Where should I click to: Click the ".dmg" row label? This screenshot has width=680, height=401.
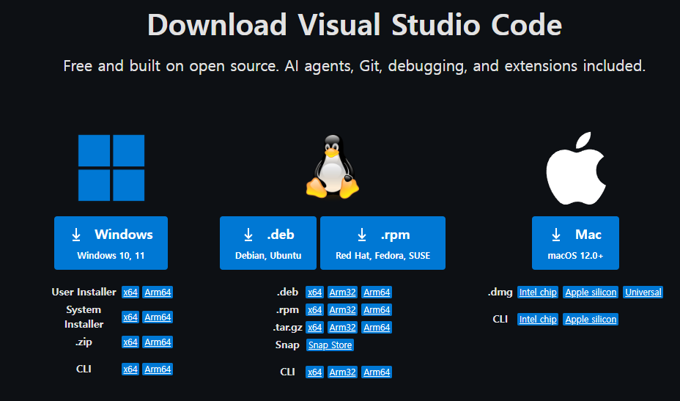[x=500, y=292]
